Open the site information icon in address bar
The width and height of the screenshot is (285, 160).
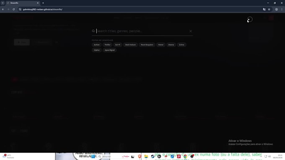[20, 10]
